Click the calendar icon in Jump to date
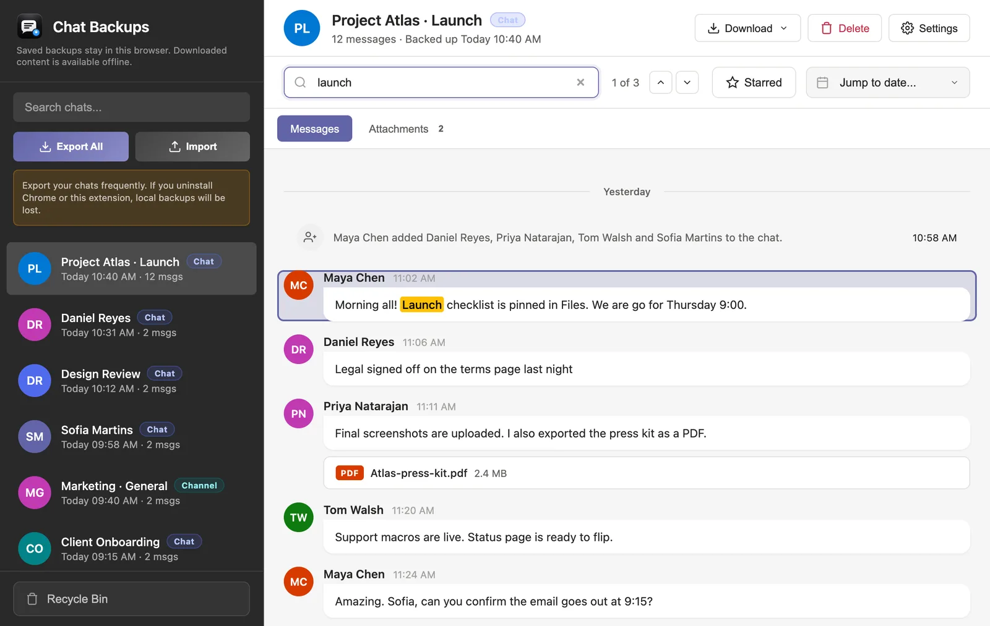 822,82
